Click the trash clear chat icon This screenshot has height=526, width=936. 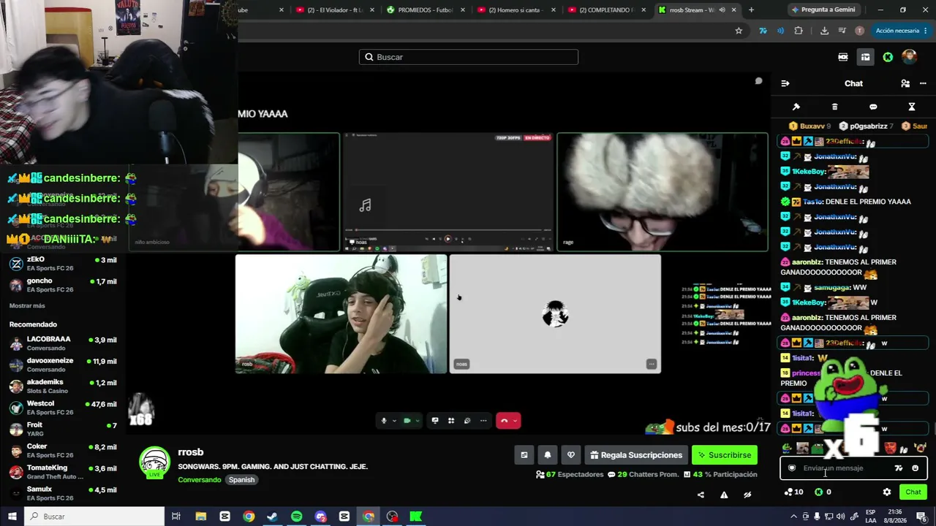834,107
